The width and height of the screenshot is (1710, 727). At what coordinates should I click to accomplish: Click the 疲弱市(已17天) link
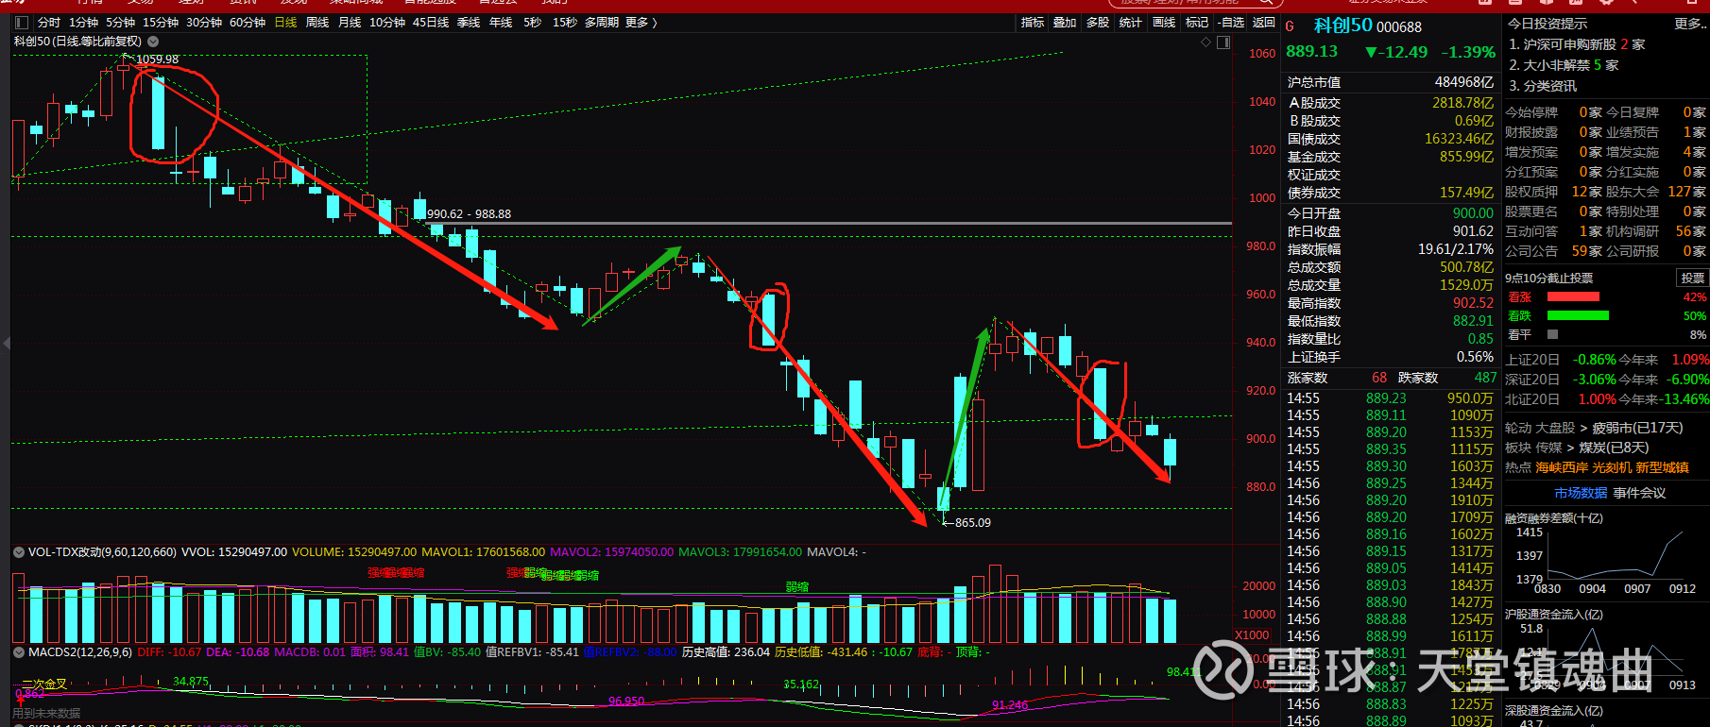point(1638,428)
